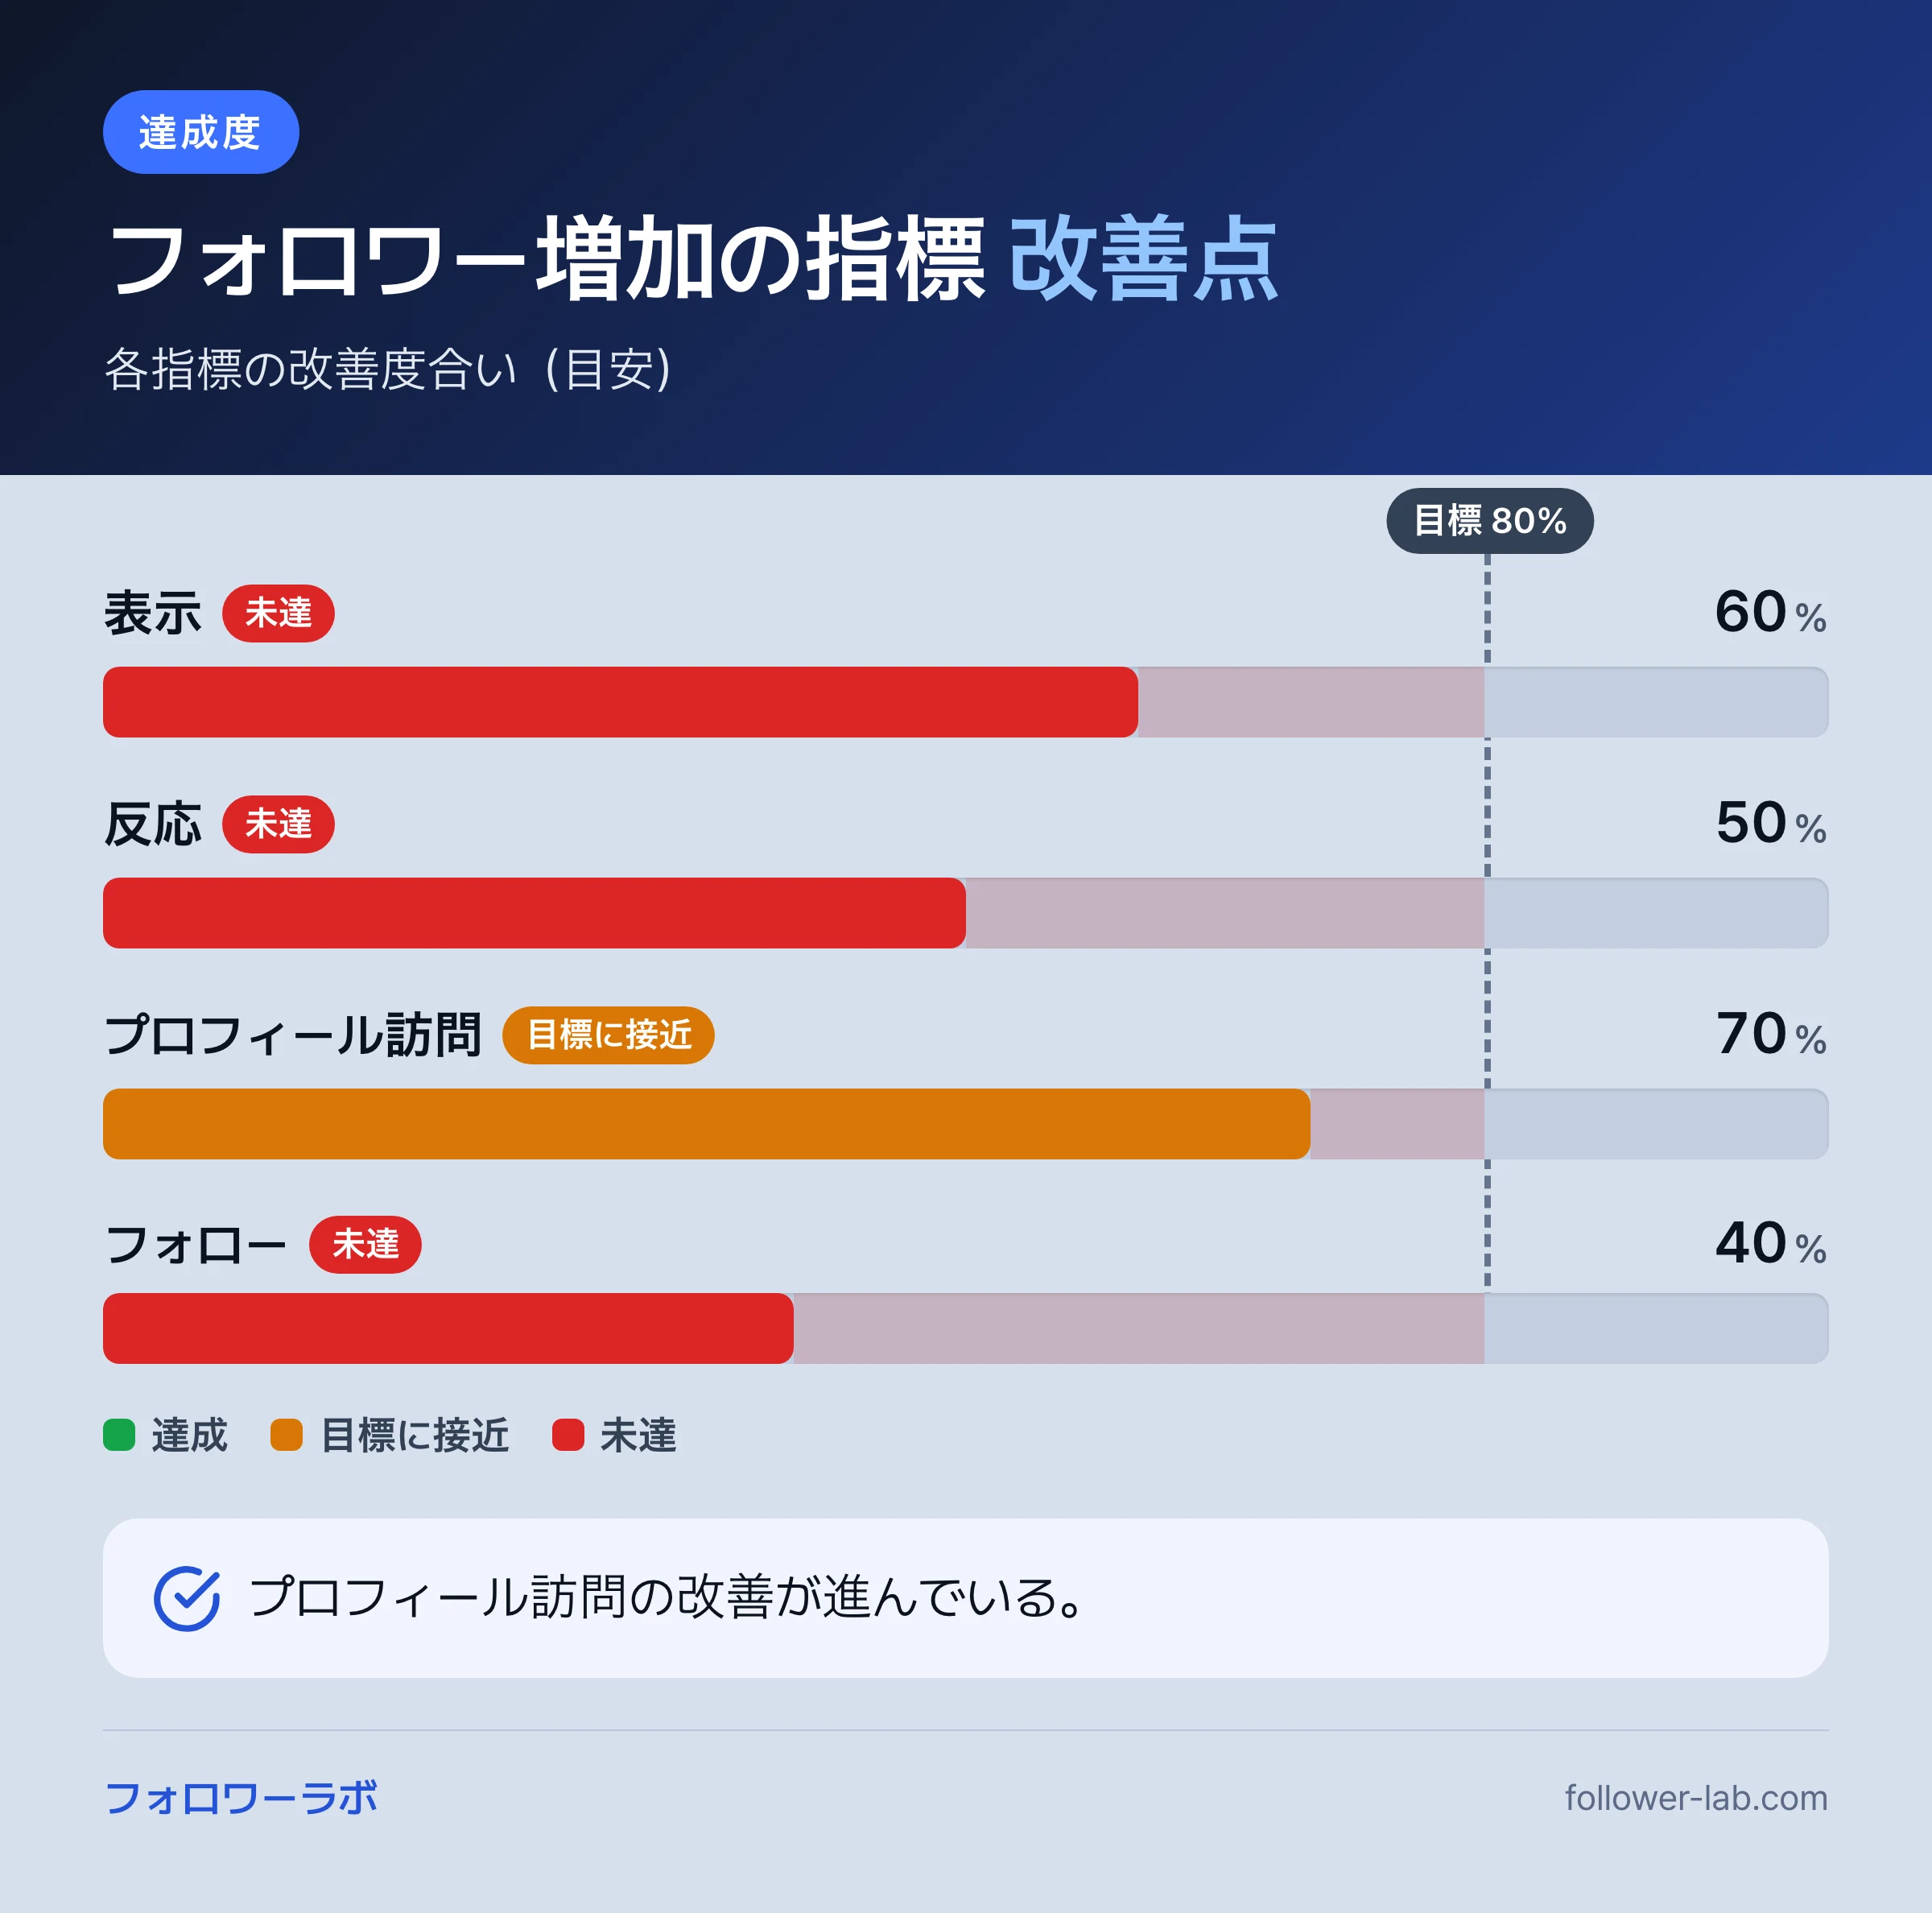
Task: Click the blue checkmark circle icon
Action: 187,1598
